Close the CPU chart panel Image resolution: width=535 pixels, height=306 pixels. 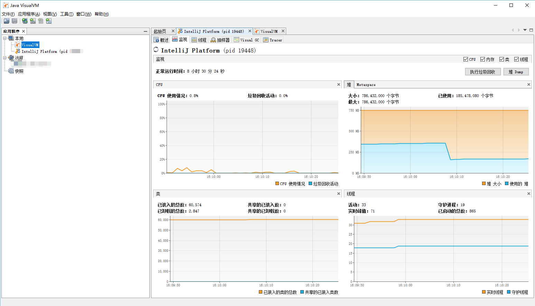[x=339, y=85]
